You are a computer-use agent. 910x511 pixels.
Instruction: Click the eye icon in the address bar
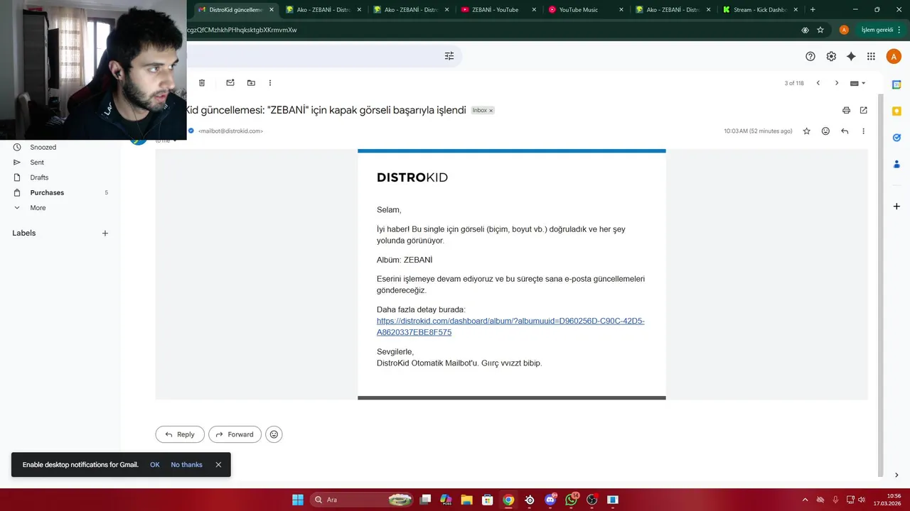[805, 30]
